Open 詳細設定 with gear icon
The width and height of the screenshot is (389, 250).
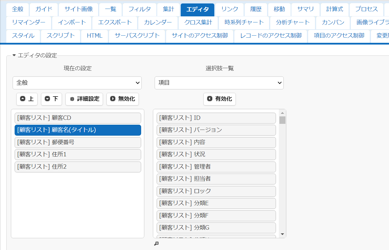click(84, 99)
